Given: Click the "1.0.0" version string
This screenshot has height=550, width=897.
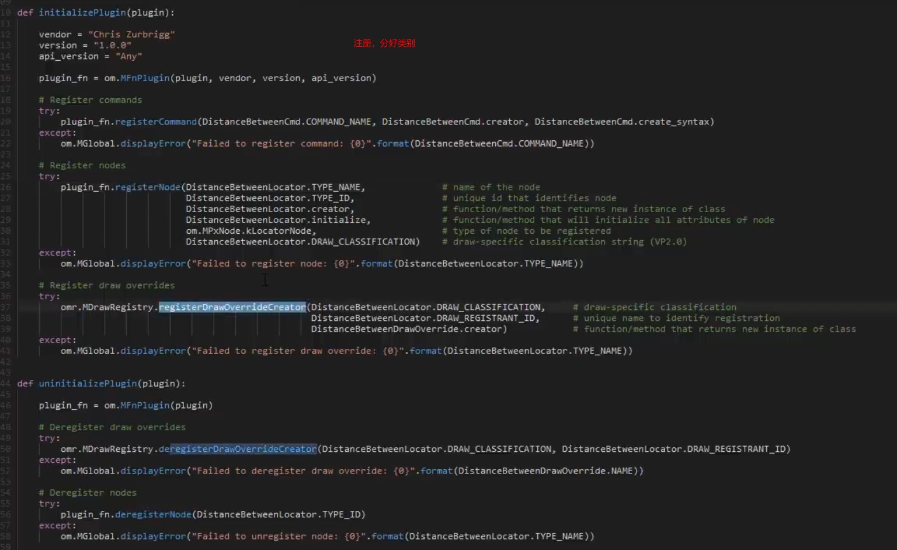Looking at the screenshot, I should (112, 45).
